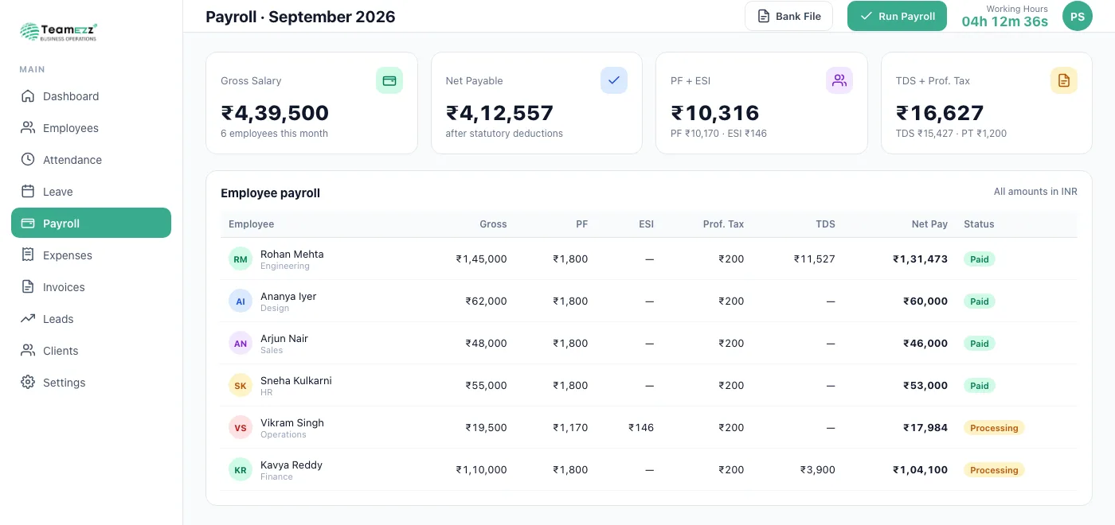Click Vikram Singh's Processing status badge
Screen dimensions: 1115x525
[x=994, y=428]
